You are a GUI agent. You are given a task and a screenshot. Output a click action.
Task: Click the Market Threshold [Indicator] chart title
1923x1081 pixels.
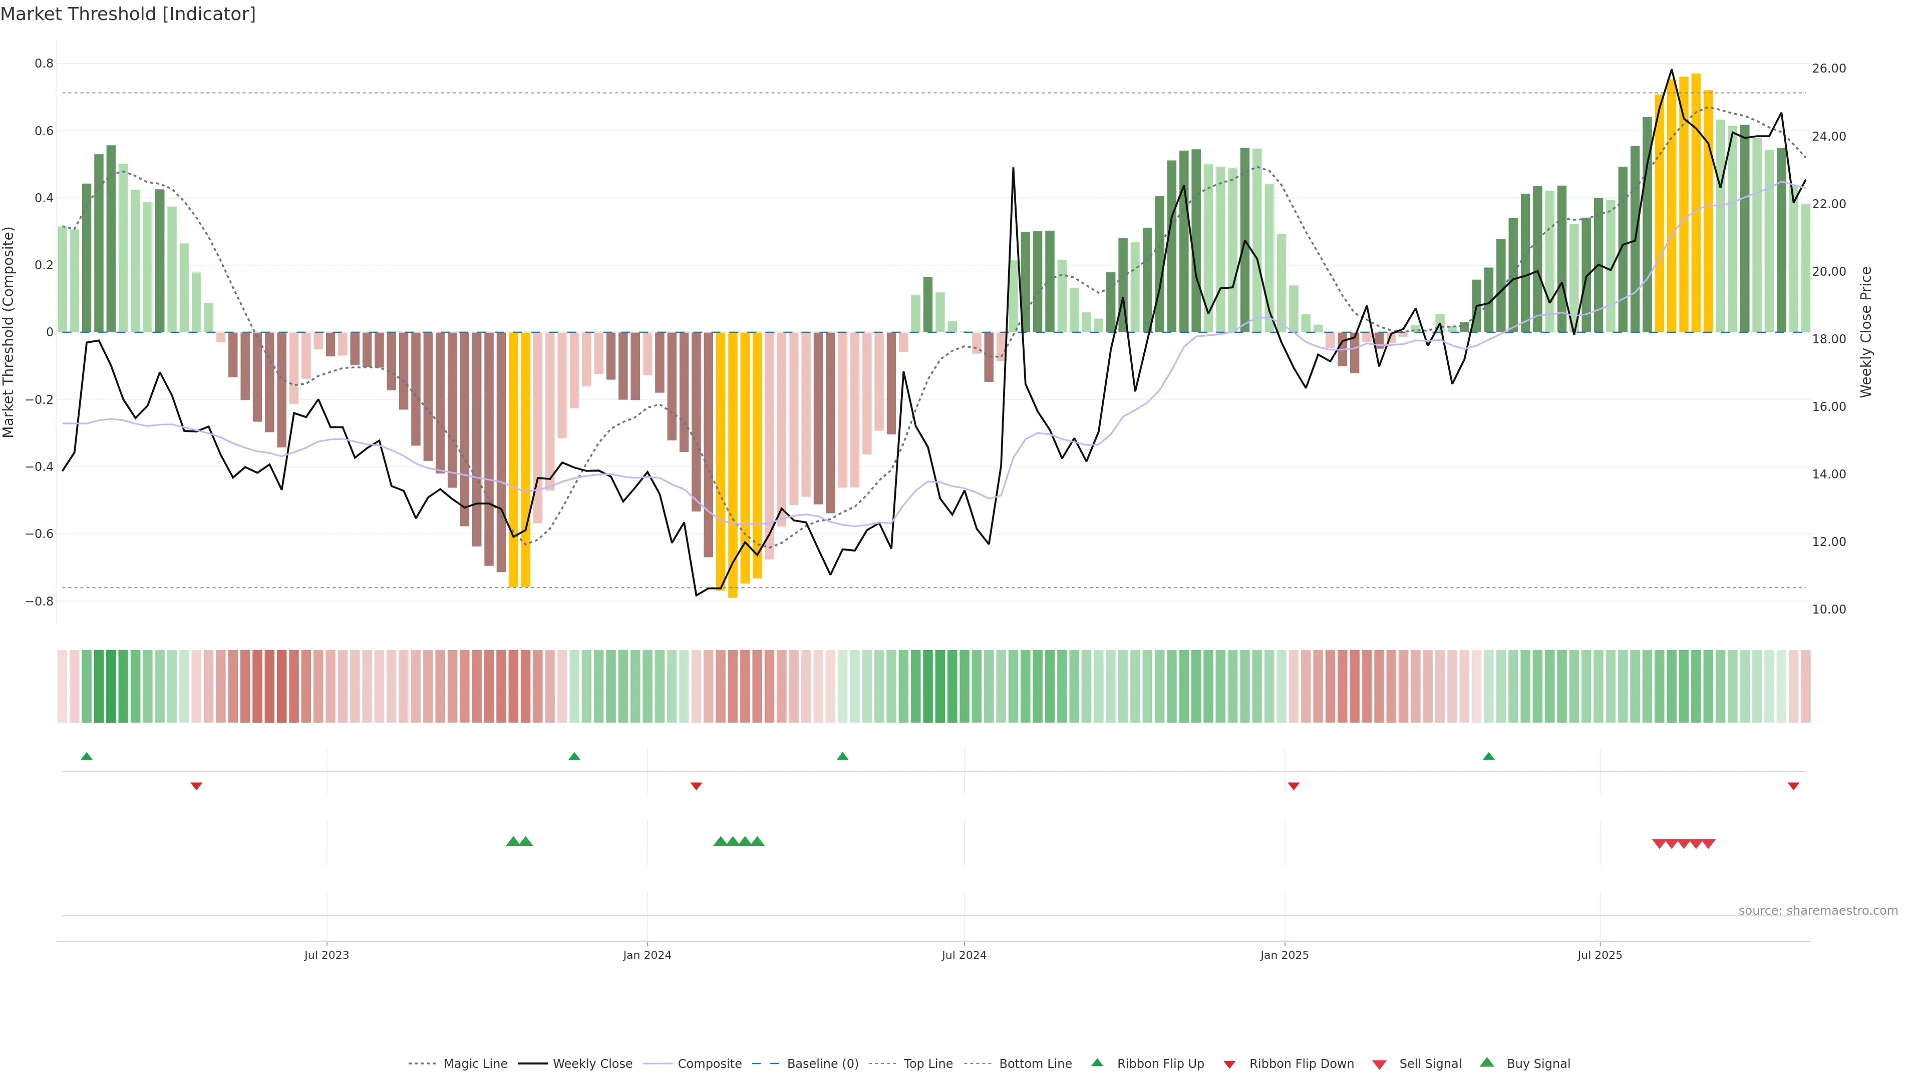click(128, 14)
